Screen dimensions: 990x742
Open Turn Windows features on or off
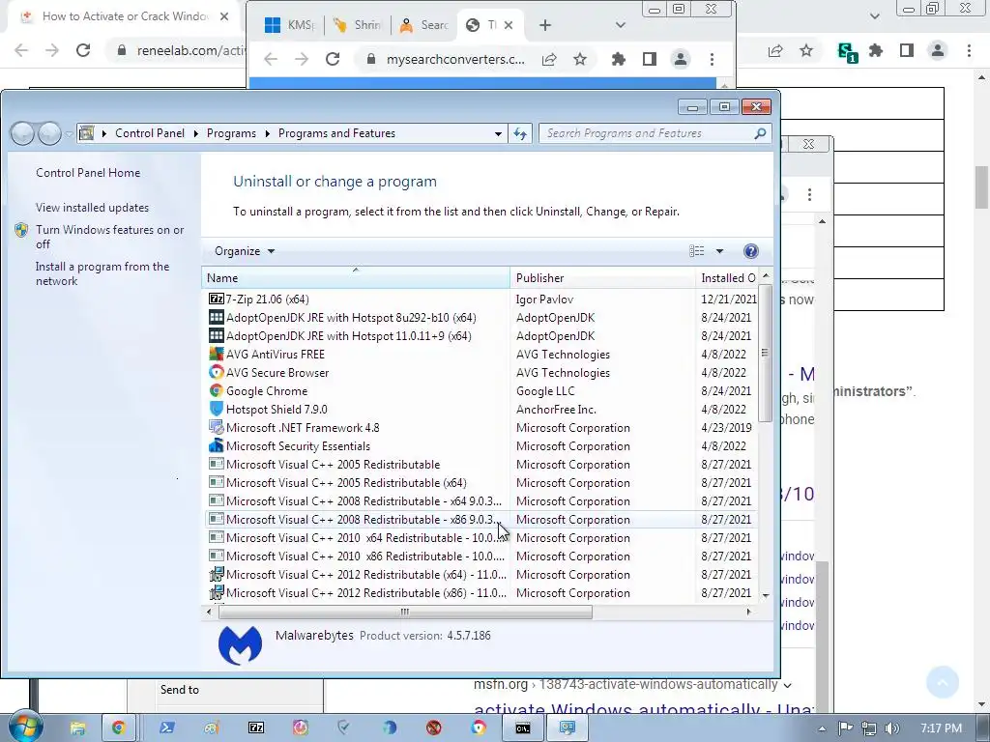pyautogui.click(x=110, y=237)
